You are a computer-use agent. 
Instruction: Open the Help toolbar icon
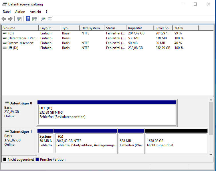click(x=28, y=19)
